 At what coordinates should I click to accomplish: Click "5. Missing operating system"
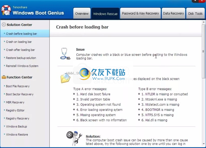(x=96, y=115)
